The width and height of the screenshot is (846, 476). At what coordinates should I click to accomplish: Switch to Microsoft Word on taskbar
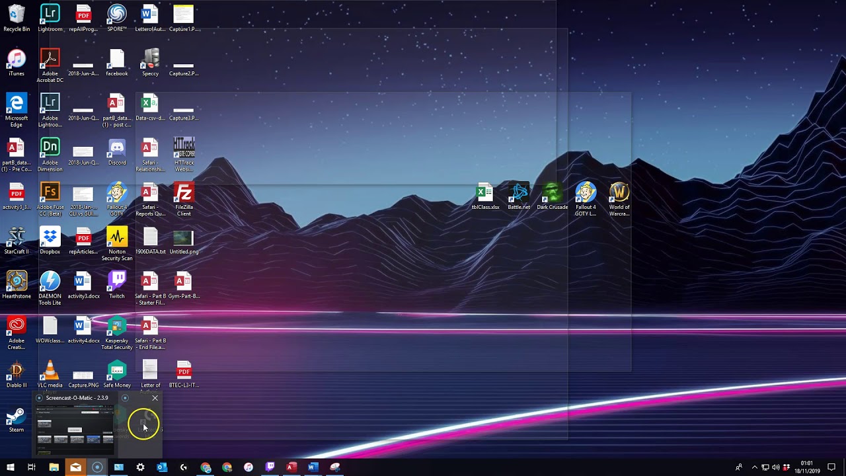[x=313, y=467]
